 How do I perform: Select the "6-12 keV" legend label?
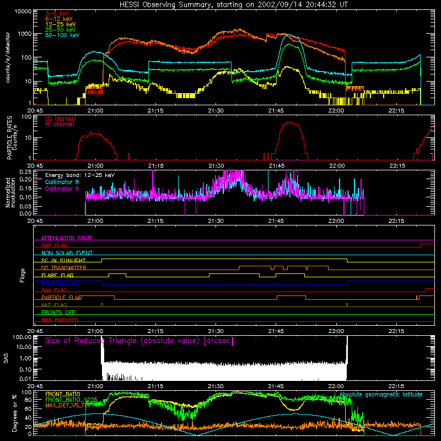click(59, 19)
